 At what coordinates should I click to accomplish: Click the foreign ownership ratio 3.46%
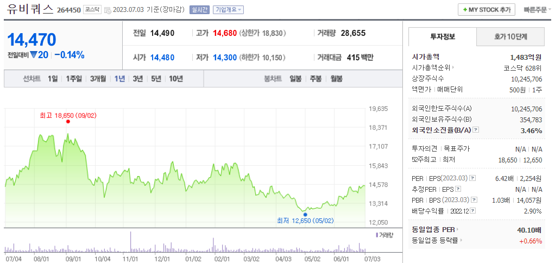tap(531, 130)
